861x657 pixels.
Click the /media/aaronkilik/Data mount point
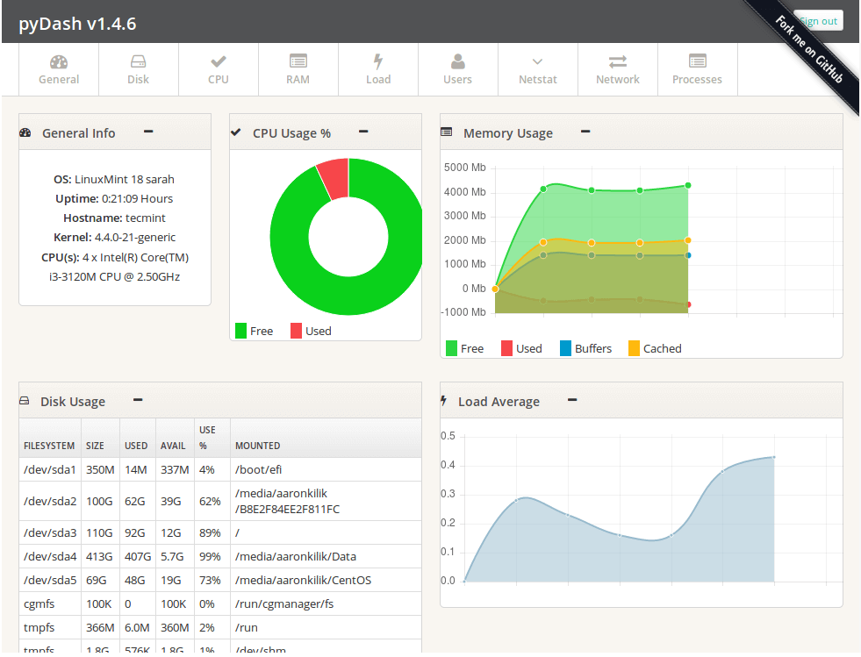click(x=296, y=556)
